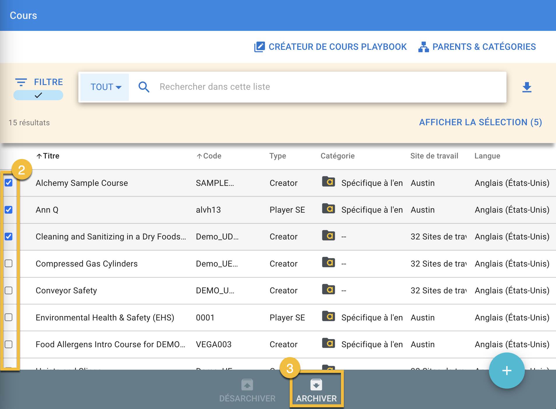Uncheck the Ann Q checkbox
556x409 pixels.
[9, 210]
